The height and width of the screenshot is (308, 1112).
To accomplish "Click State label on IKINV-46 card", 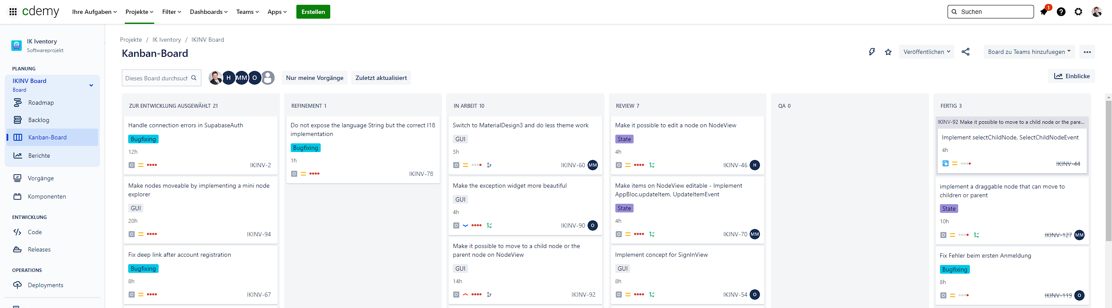I will click(624, 139).
